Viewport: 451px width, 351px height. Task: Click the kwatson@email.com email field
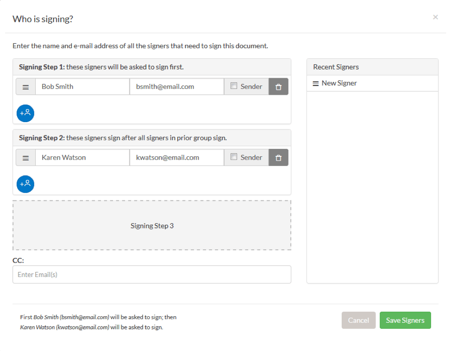pyautogui.click(x=176, y=158)
